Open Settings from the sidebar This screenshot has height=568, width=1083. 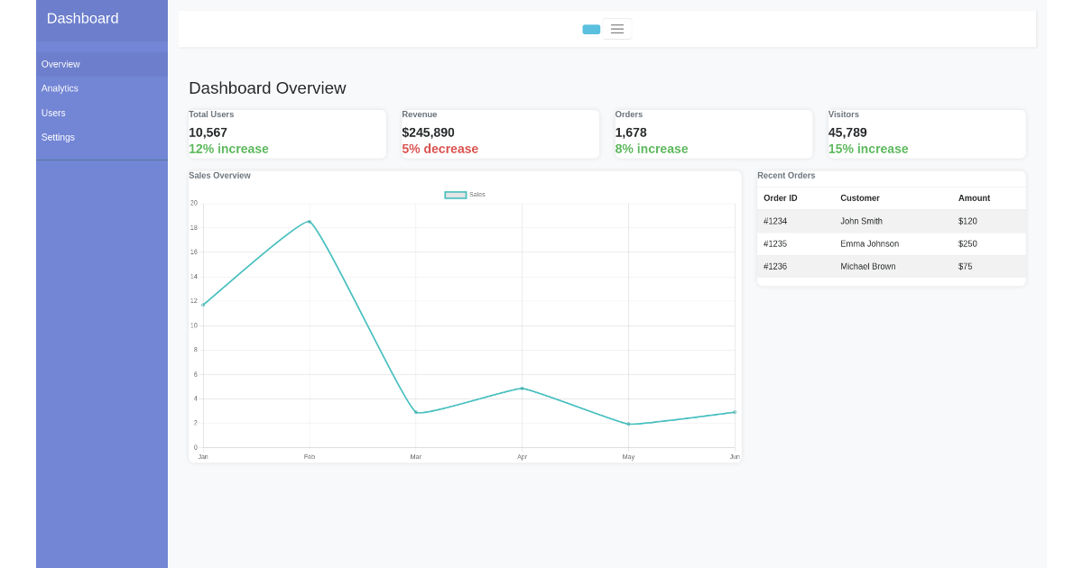58,137
